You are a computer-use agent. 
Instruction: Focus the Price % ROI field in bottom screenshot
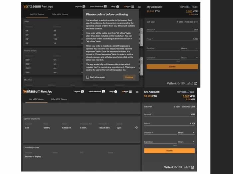(169, 124)
